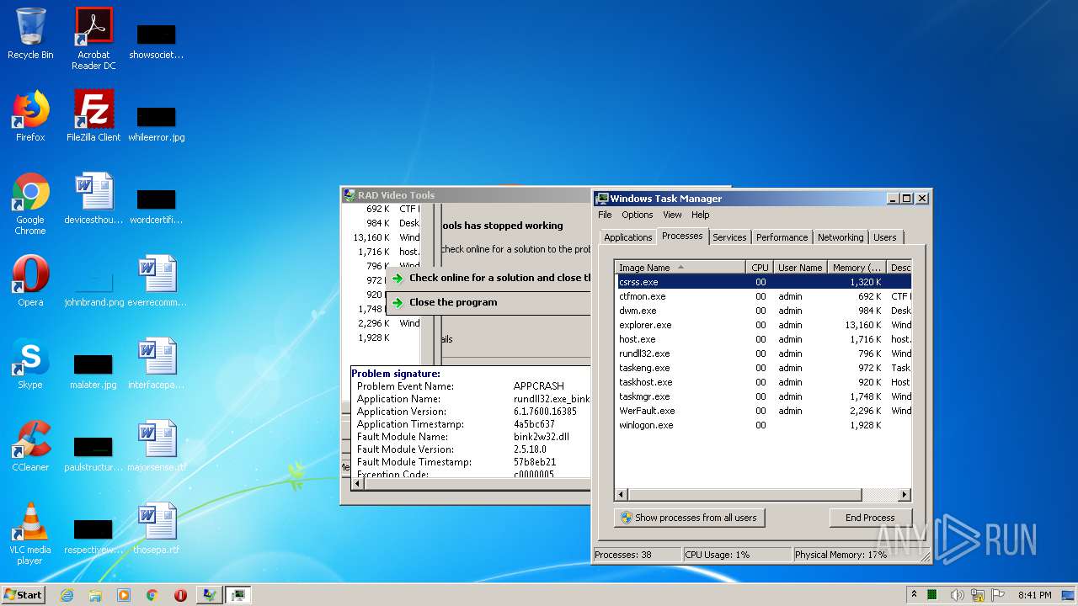This screenshot has height=606, width=1078.
Task: Select taskeng.exe process row
Action: click(763, 368)
